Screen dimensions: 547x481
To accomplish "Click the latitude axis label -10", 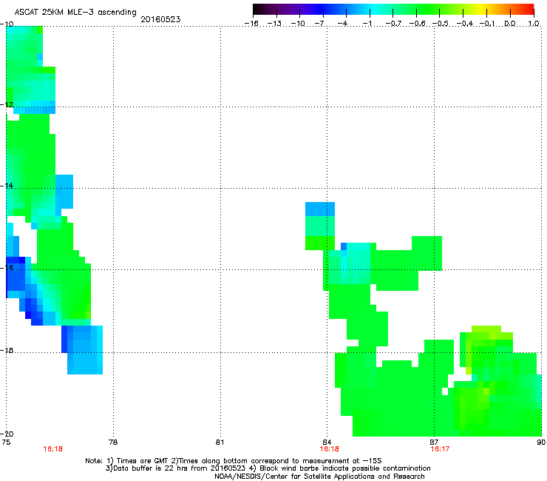I will [x=7, y=24].
